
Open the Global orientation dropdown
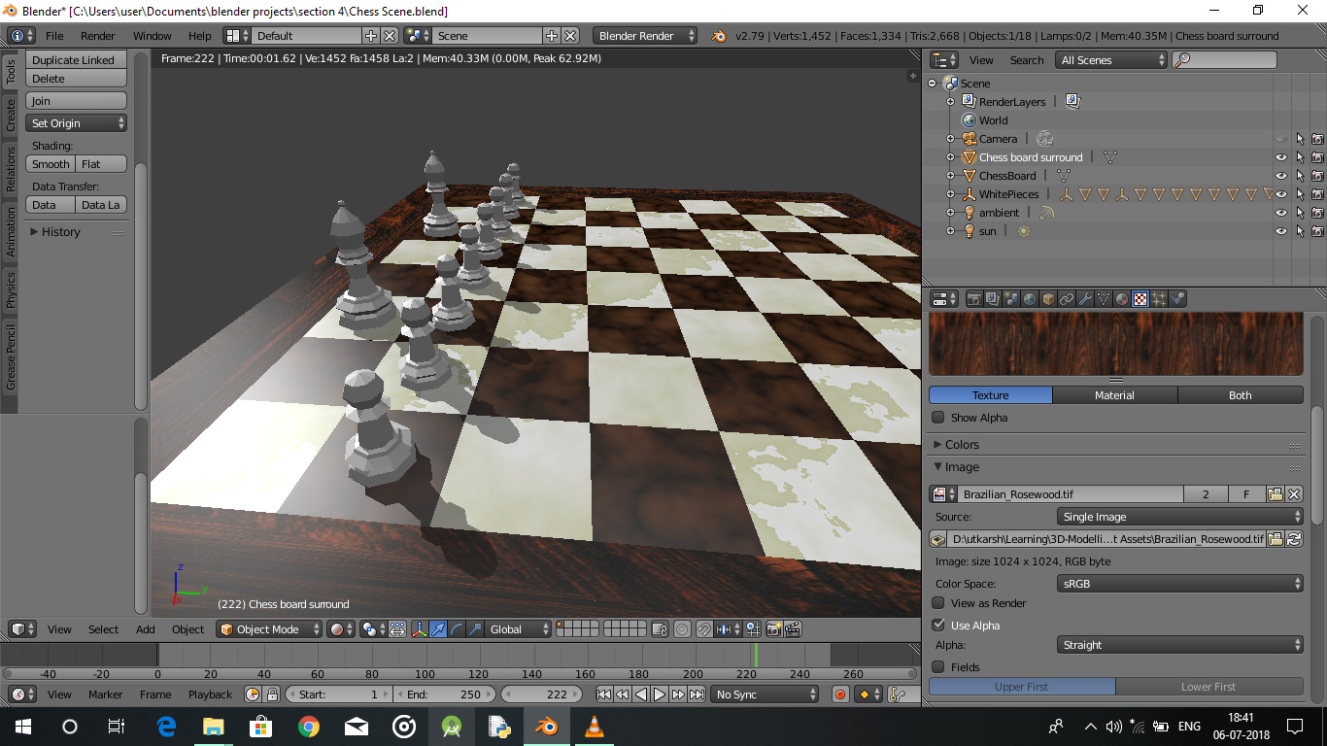click(519, 629)
